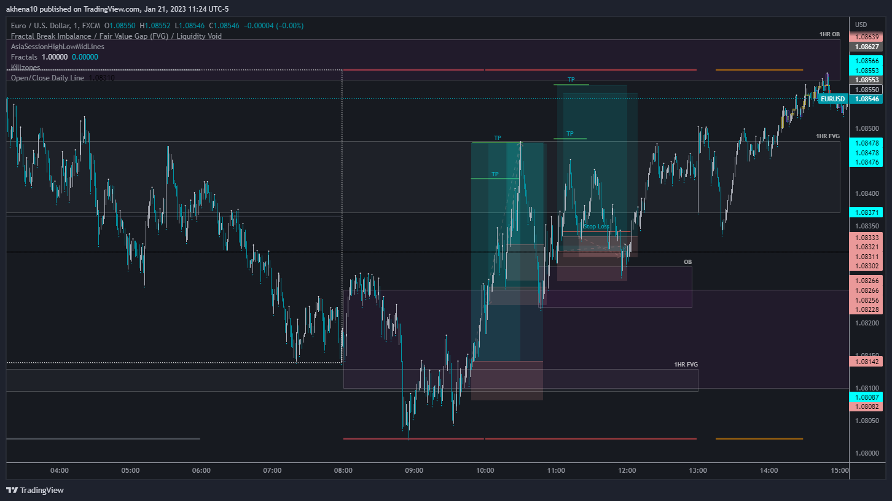Click the 1.08200 price scale tick
This screenshot has width=892, height=501.
click(866, 323)
